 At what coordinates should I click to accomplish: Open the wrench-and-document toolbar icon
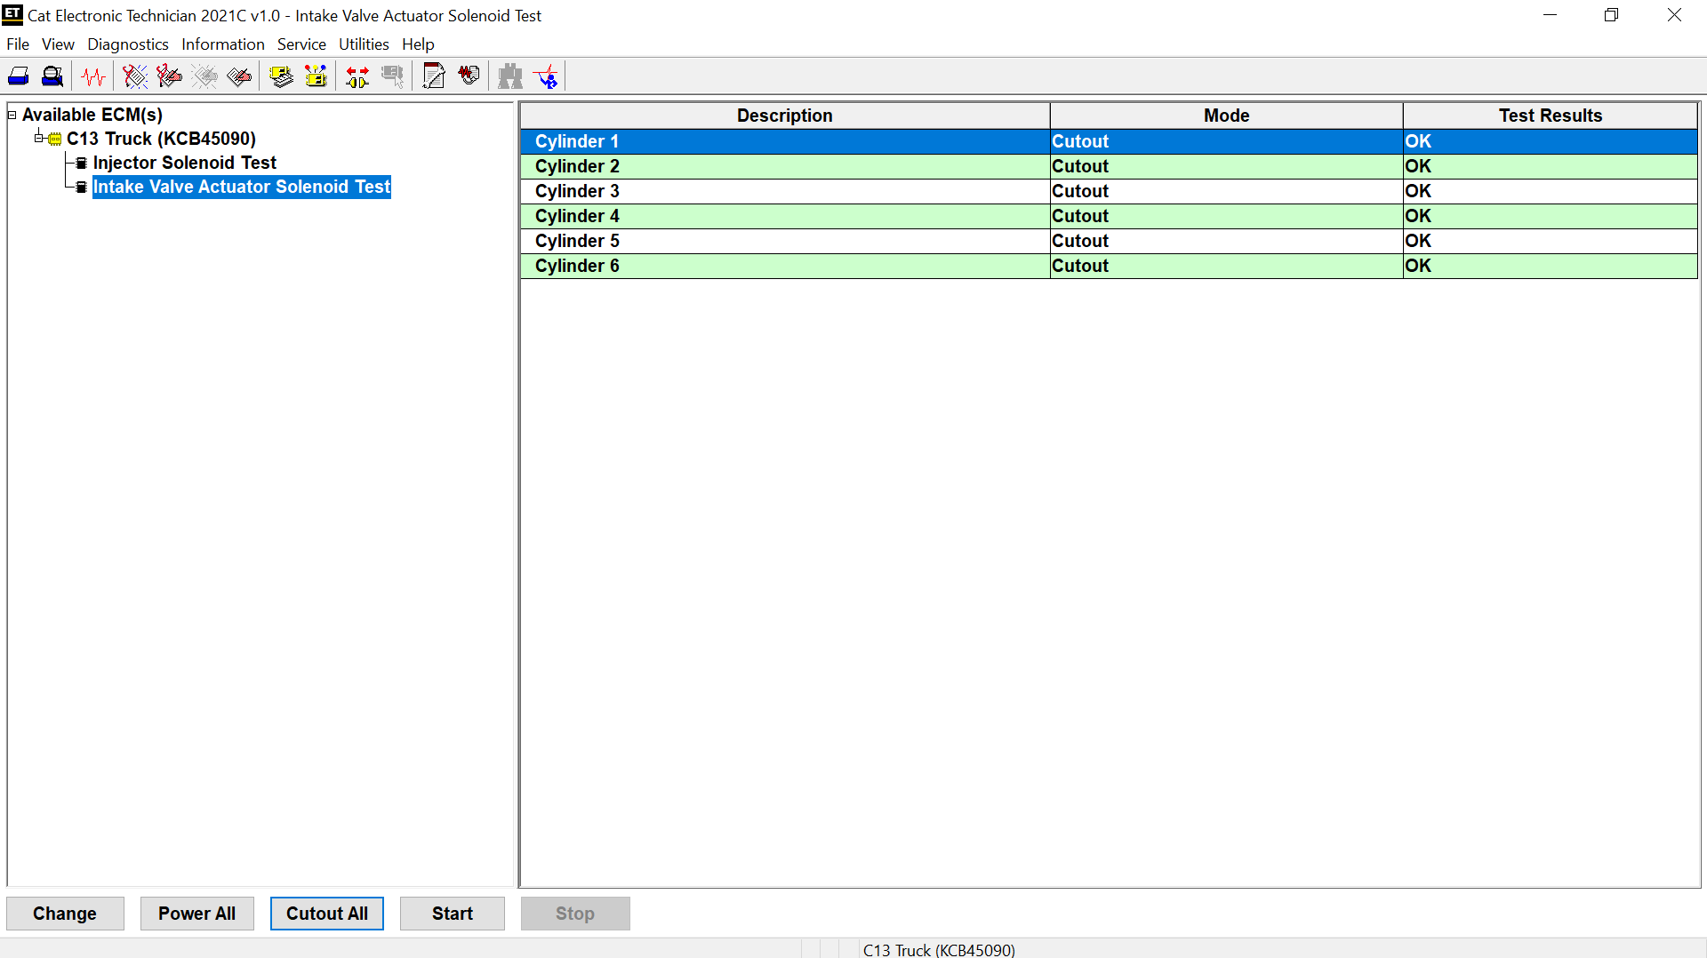pyautogui.click(x=434, y=77)
